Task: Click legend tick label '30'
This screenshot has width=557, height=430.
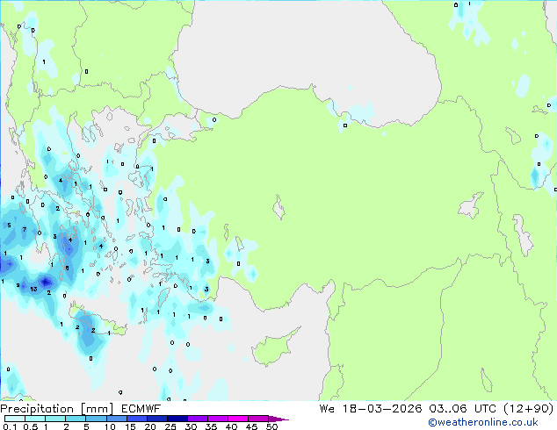Action: point(191,426)
